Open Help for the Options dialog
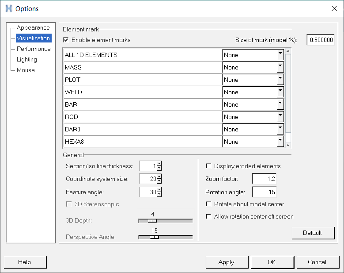 [25, 262]
